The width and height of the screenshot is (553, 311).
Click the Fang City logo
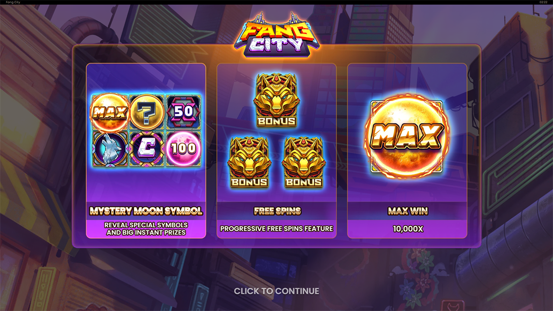pos(276,36)
